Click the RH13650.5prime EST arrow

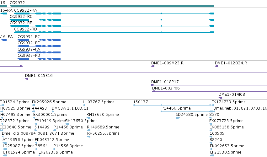click(x=88, y=118)
